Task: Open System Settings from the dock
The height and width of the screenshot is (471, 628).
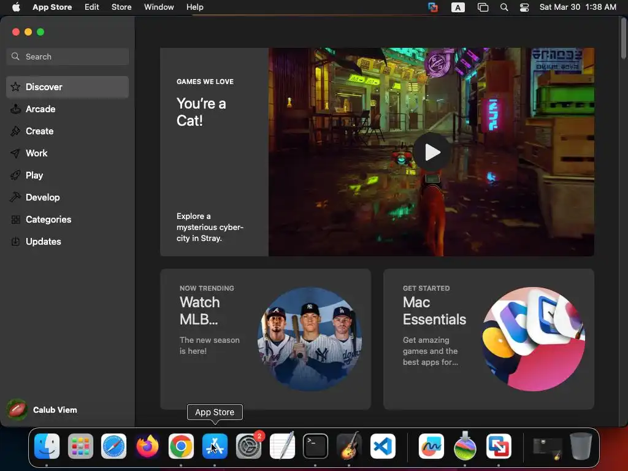Action: (x=249, y=446)
